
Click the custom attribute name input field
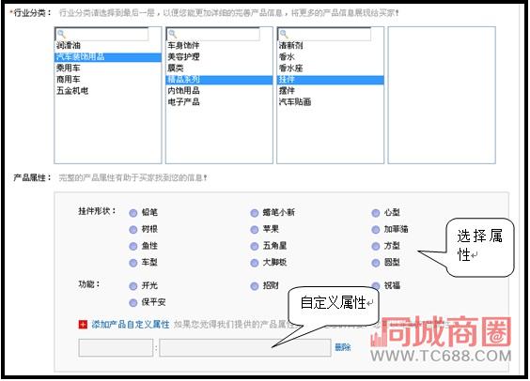[x=116, y=347]
